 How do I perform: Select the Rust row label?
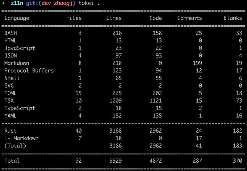pos(10,130)
